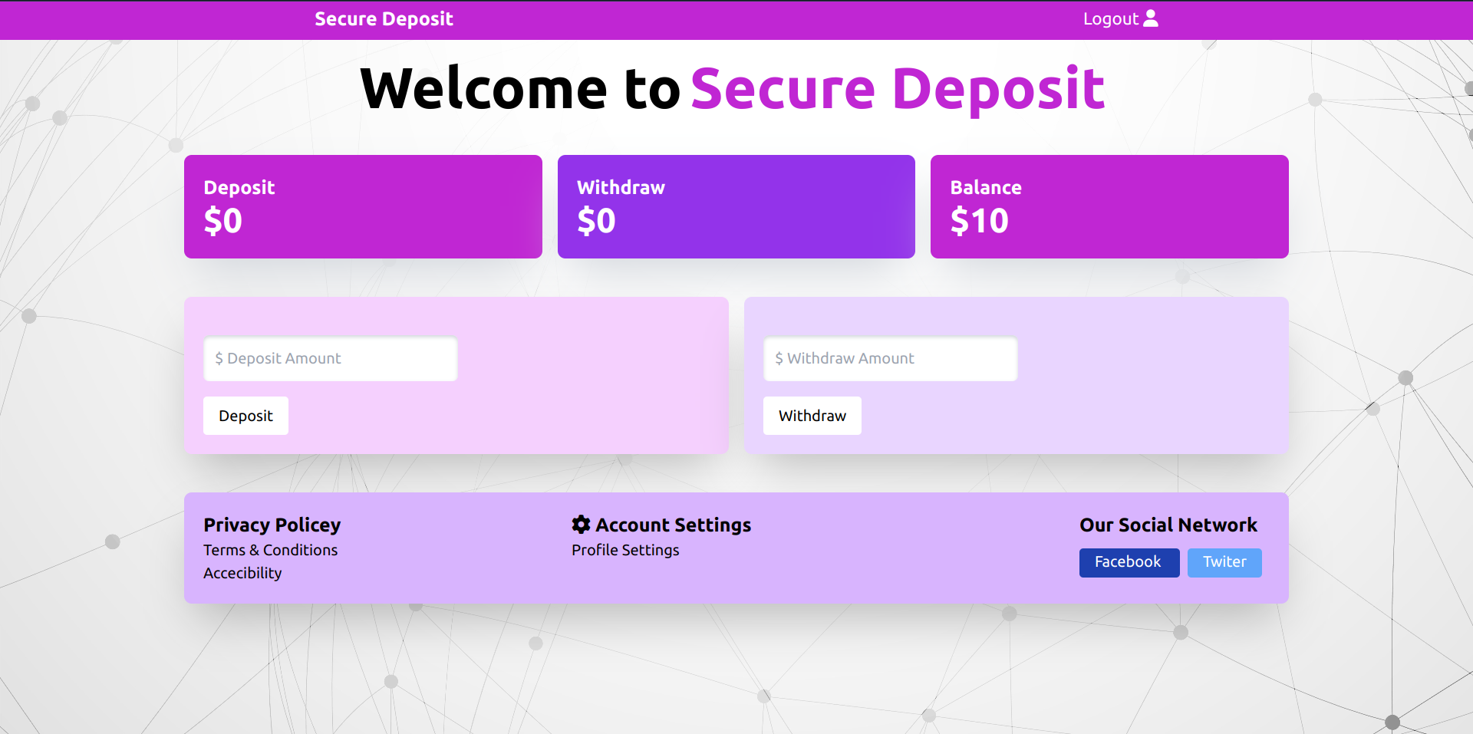Submit using the white Deposit button
The height and width of the screenshot is (734, 1473).
click(245, 416)
